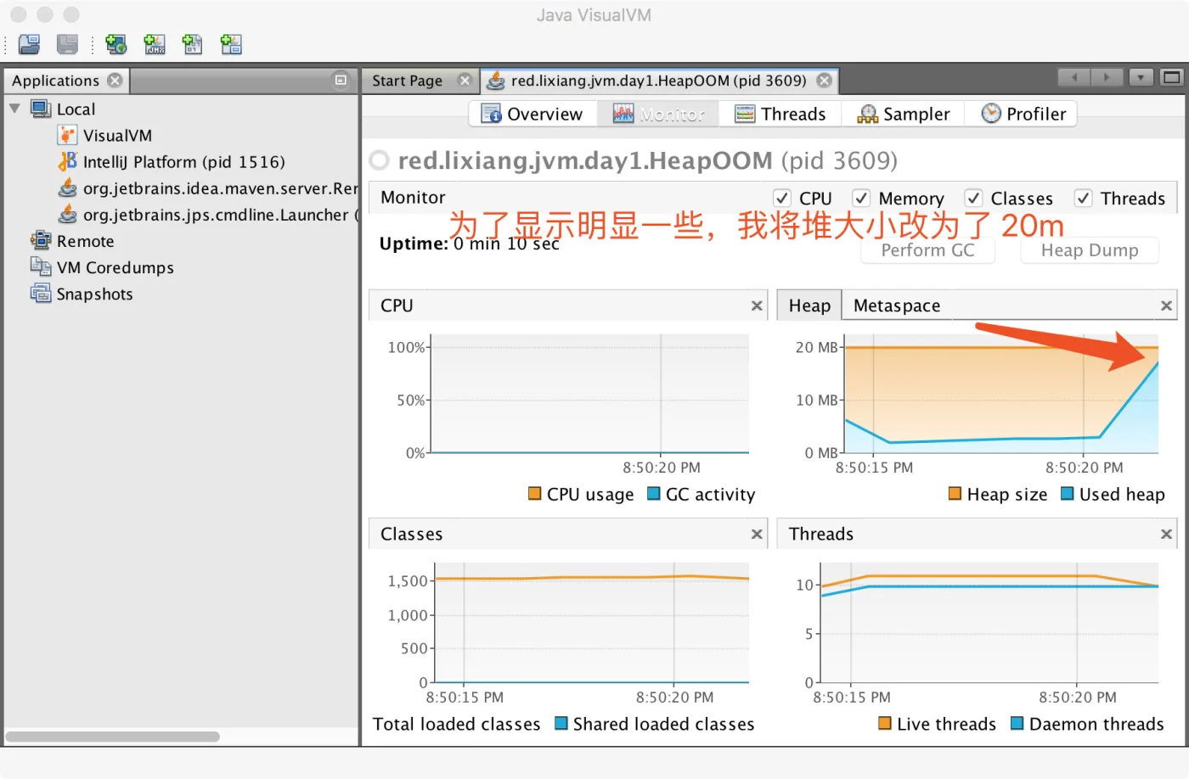Click the Add Remote Host toolbar icon
Viewport: 1189px width, 779px height.
pos(116,44)
